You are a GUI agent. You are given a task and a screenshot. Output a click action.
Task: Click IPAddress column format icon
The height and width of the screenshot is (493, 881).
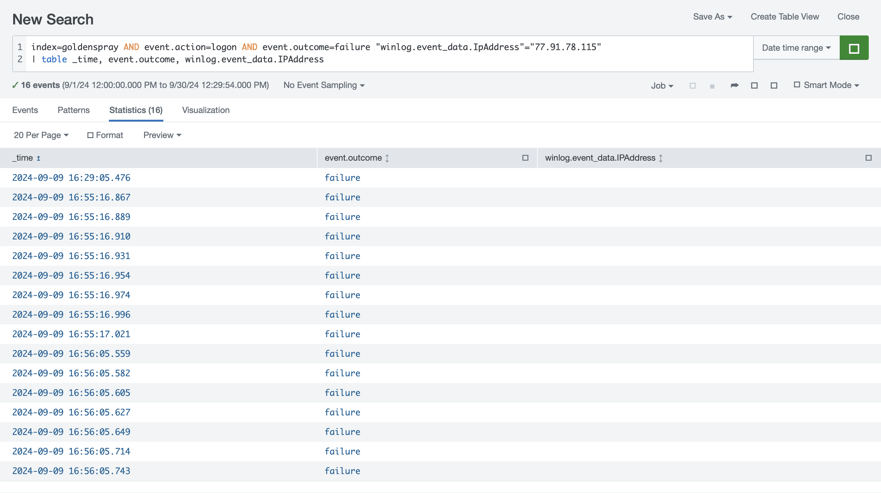coord(868,158)
